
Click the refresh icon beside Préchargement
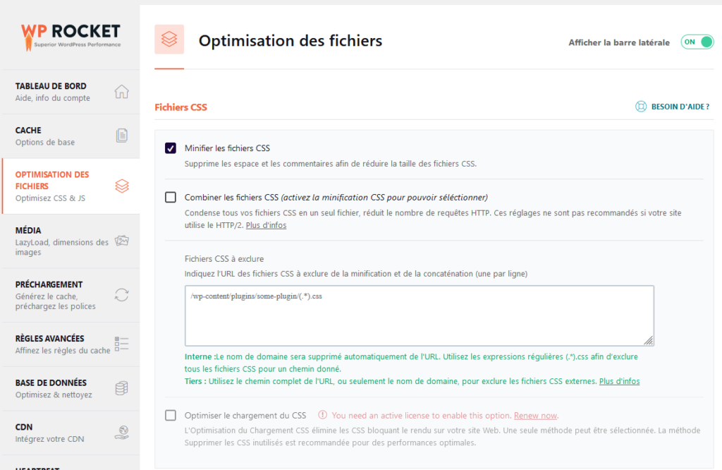pos(121,295)
